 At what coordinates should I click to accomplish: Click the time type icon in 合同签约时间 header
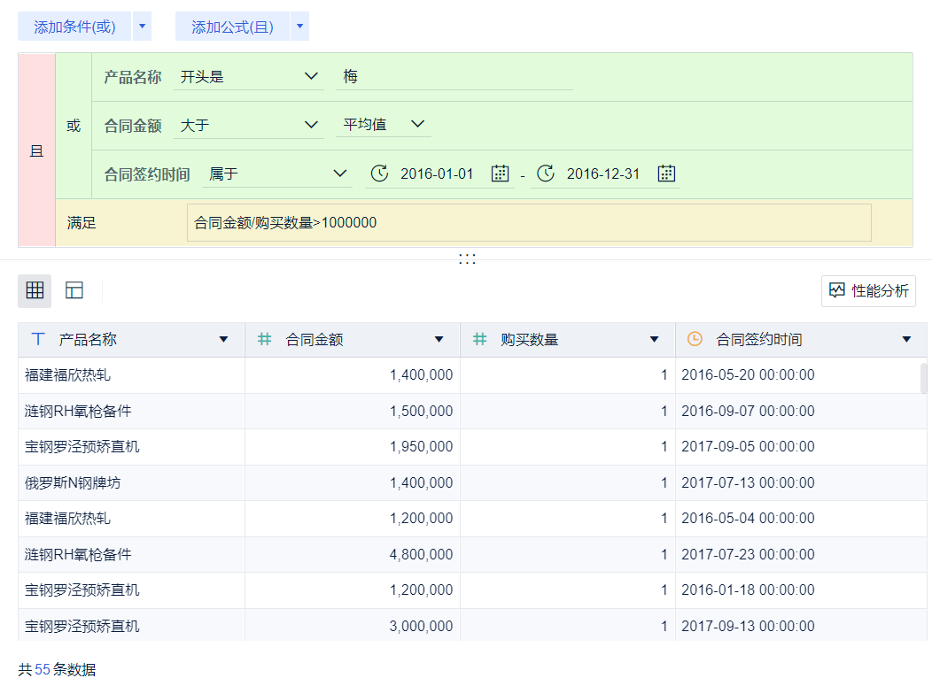pyautogui.click(x=695, y=339)
